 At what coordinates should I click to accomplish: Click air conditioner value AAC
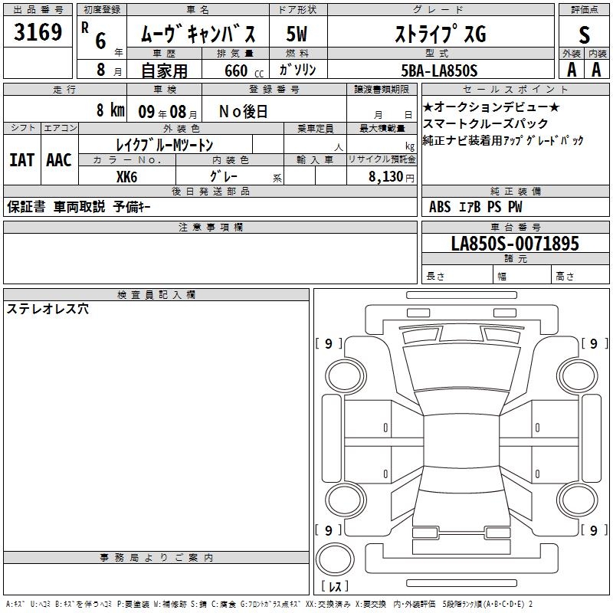[x=59, y=160]
